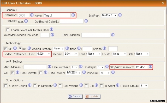Click the info icon beside 3-Way Calling
This screenshot has height=103, width=167.
pyautogui.click(x=30, y=85)
